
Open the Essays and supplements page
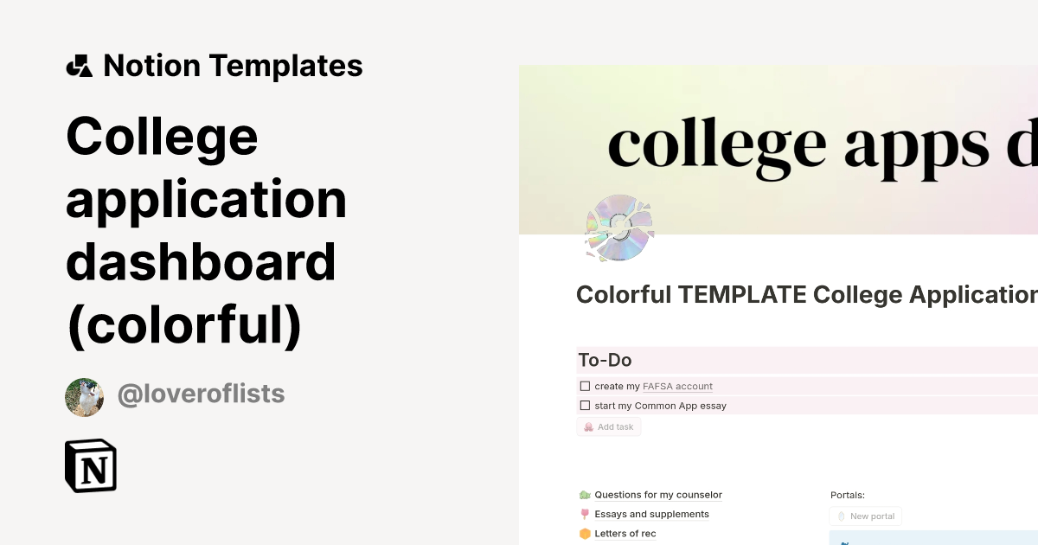click(651, 515)
